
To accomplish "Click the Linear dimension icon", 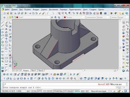I will tap(127, 22).
